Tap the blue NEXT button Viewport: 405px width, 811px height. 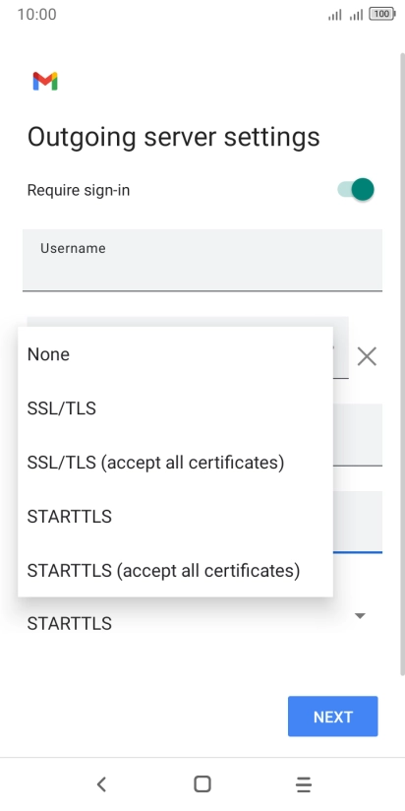332,717
